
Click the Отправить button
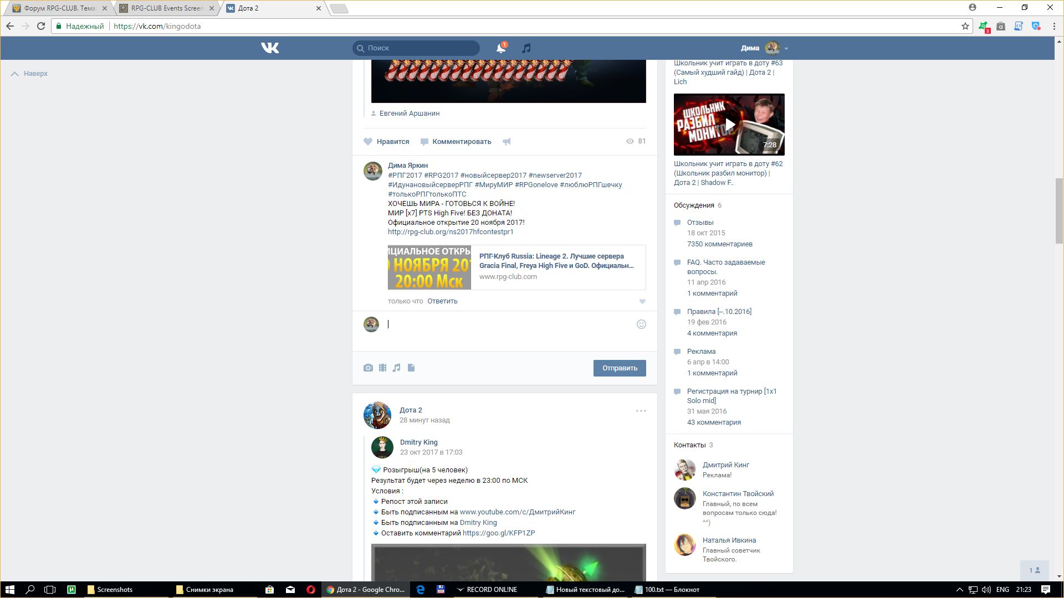[x=620, y=368]
